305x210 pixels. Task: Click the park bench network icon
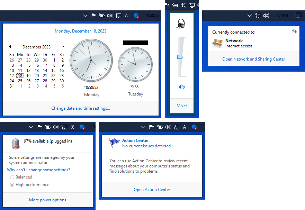(x=217, y=43)
